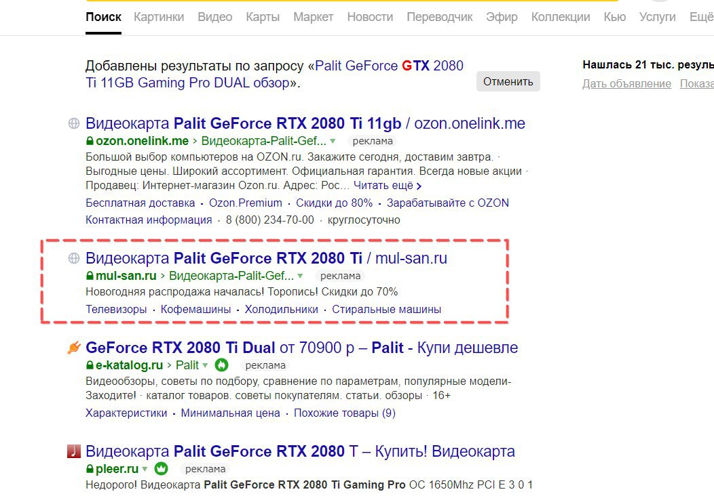Viewport: 714px width, 496px height.
Task: Open the Маркет tab
Action: pyautogui.click(x=314, y=17)
